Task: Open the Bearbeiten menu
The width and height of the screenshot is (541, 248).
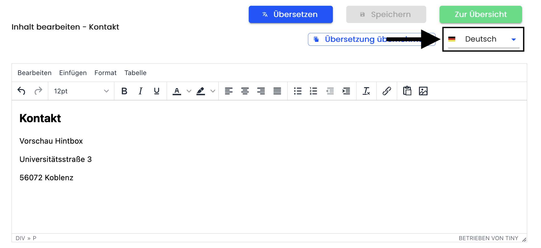Action: tap(35, 73)
